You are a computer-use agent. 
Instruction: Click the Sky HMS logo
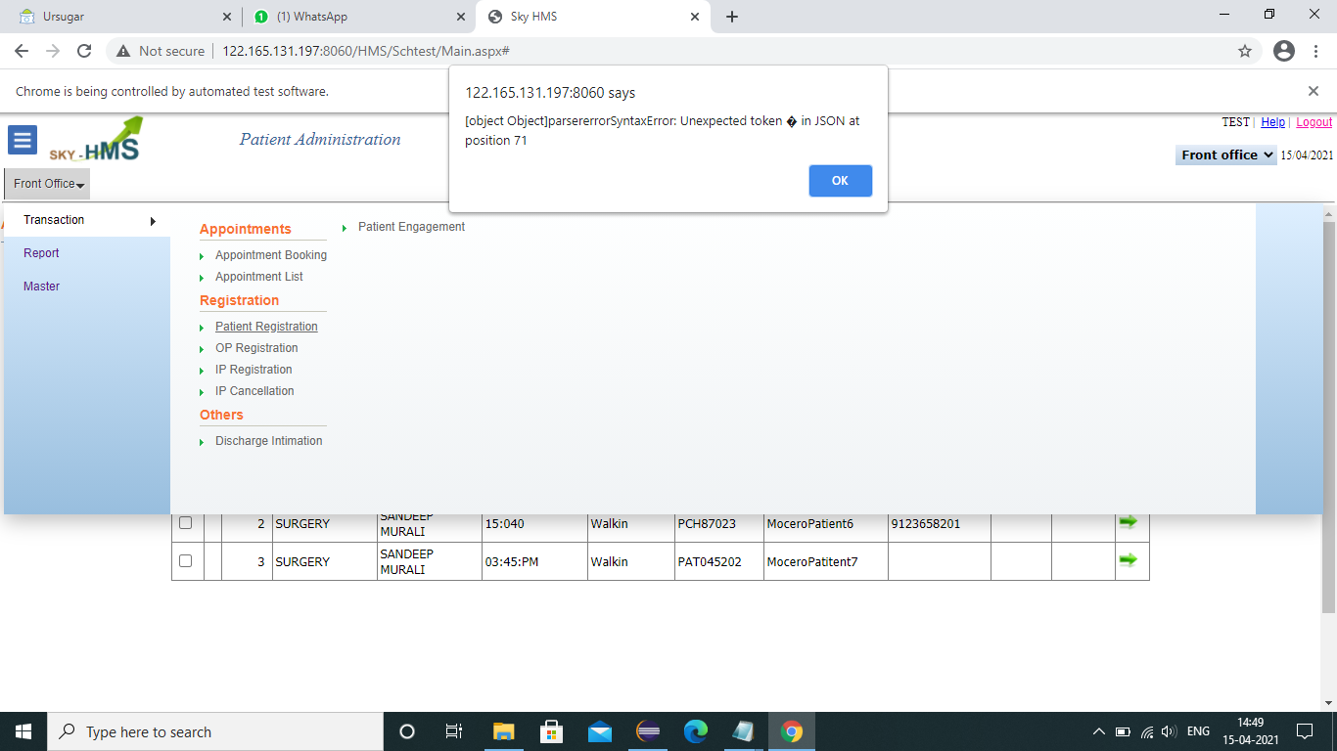pos(96,140)
